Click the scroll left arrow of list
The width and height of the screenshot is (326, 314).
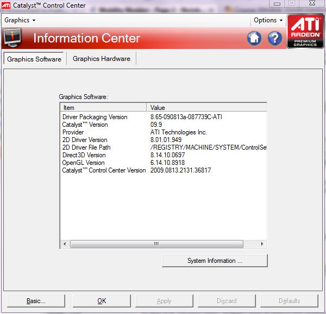tap(65, 244)
